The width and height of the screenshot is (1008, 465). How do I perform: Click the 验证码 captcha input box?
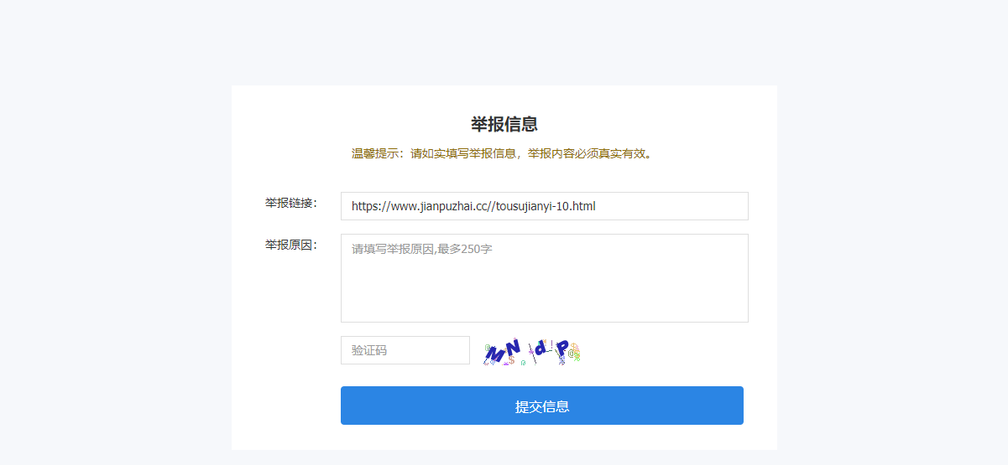tap(405, 350)
